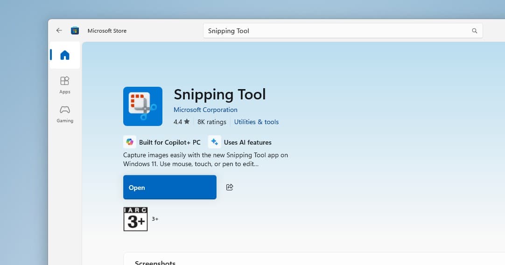Select the Built for Copilot+ PC label
This screenshot has width=505, height=265.
point(169,142)
